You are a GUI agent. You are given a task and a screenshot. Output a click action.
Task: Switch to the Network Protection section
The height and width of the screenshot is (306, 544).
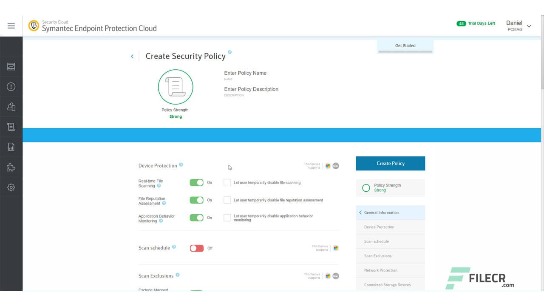pos(380,270)
